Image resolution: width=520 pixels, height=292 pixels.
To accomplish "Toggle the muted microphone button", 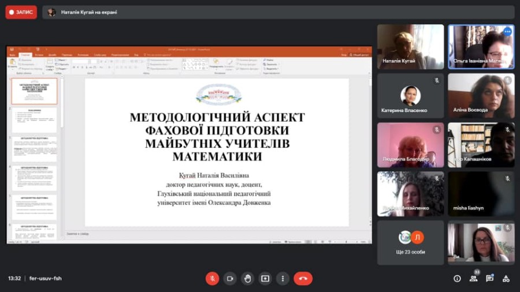I will (x=212, y=278).
